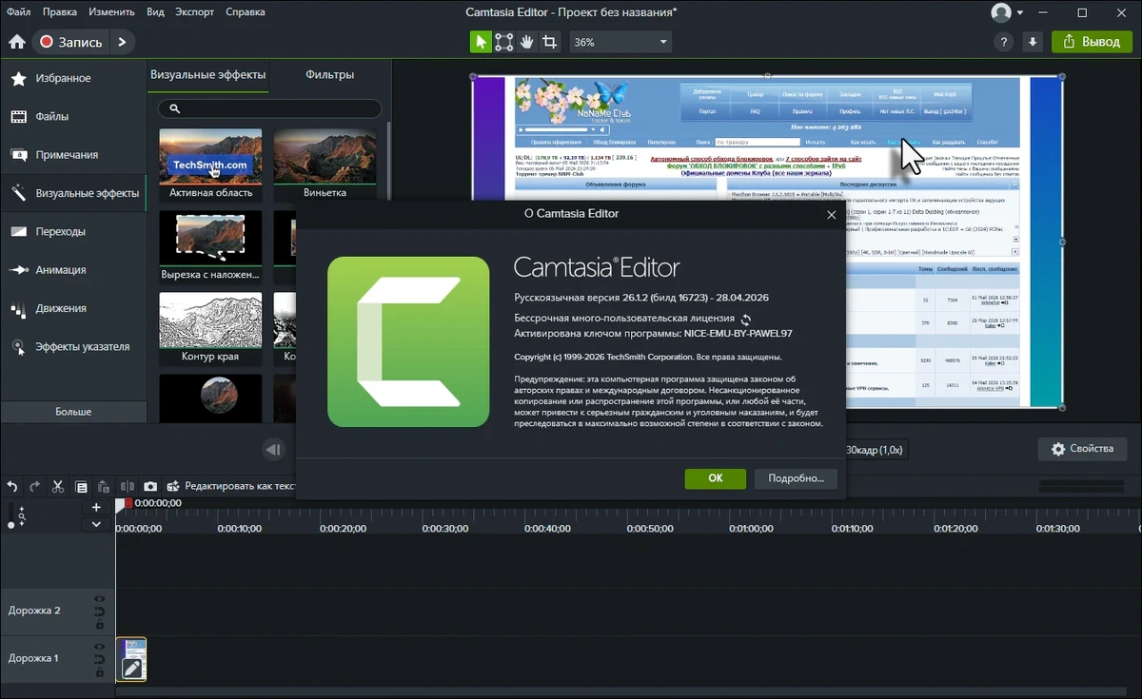Viewport: 1142px width, 699px height.
Task: Open the Эффекты указателя cursor effects section
Action: (x=72, y=346)
